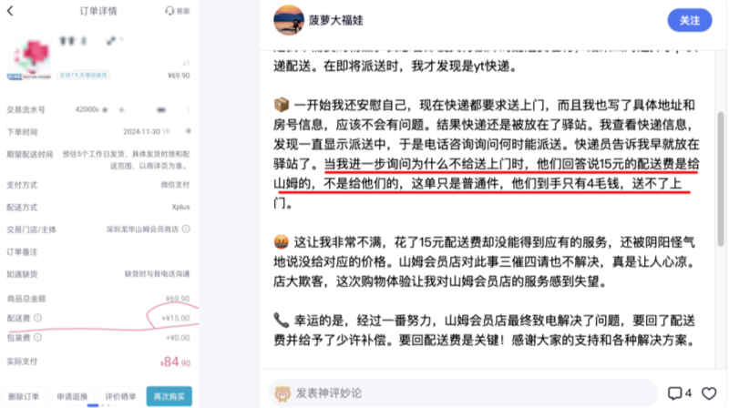Click the 发表神评妙论 comment field
Image resolution: width=729 pixels, height=408 pixels.
coord(463,393)
